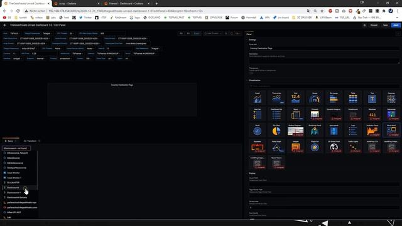The height and width of the screenshot is (226, 402).
Task: Select the Node Graph visualization
Action: pos(276,146)
